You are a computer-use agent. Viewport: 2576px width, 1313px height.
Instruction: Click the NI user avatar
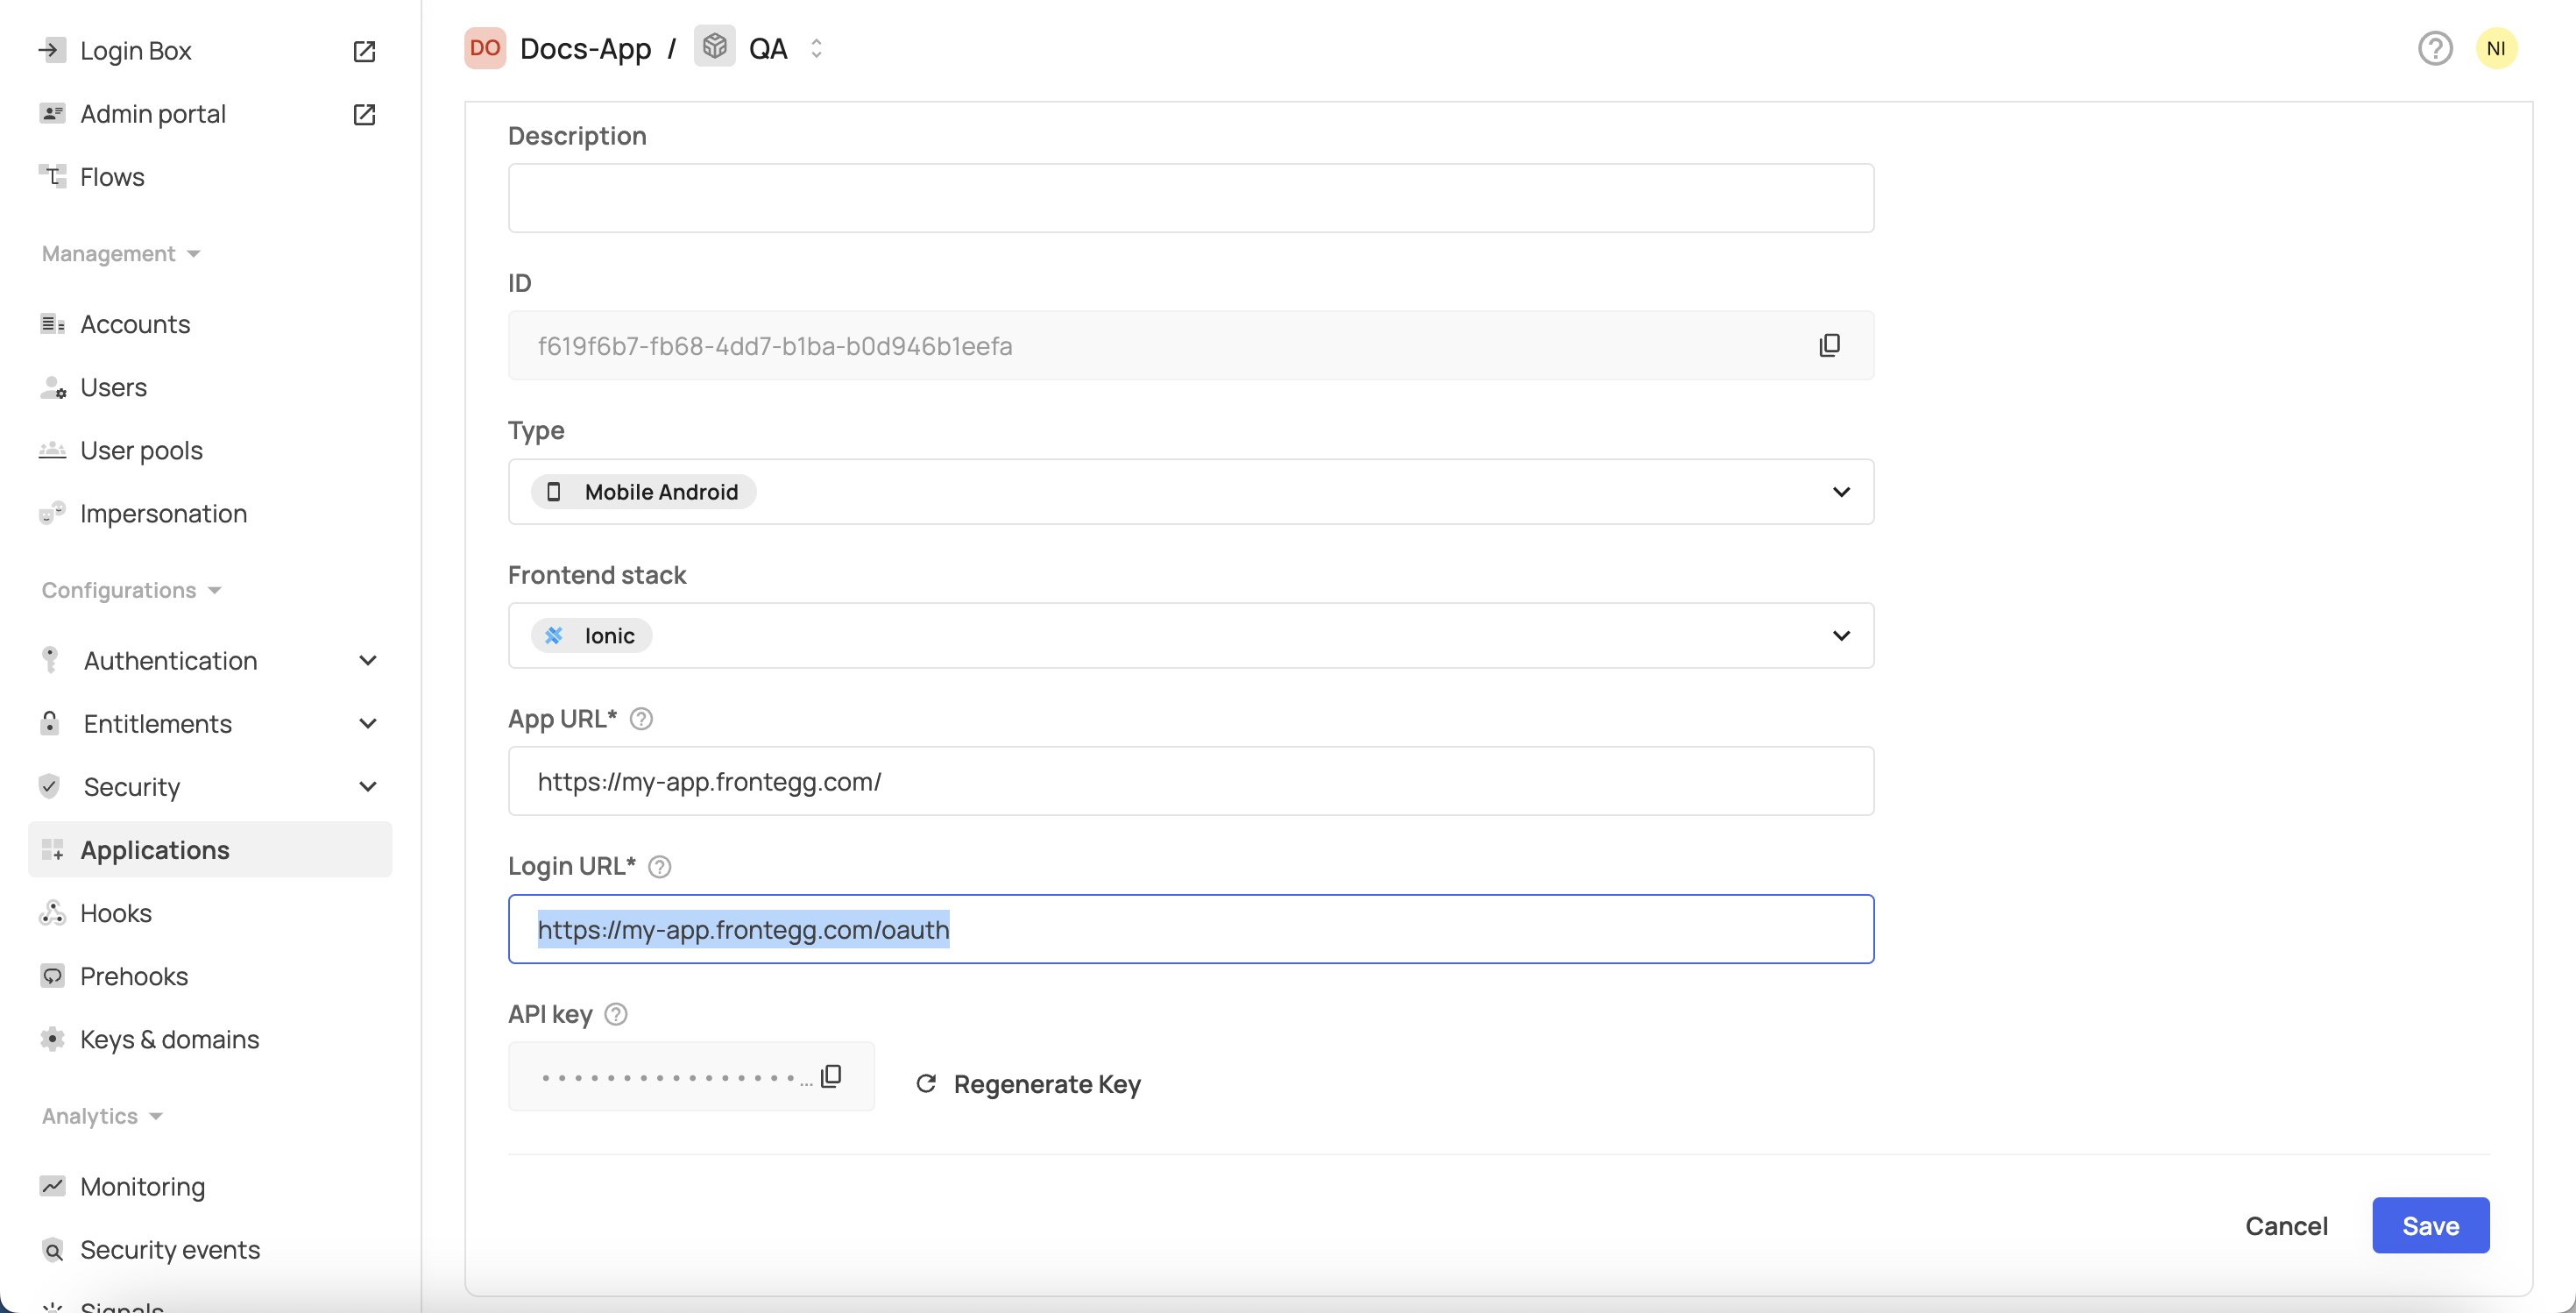[x=2496, y=48]
